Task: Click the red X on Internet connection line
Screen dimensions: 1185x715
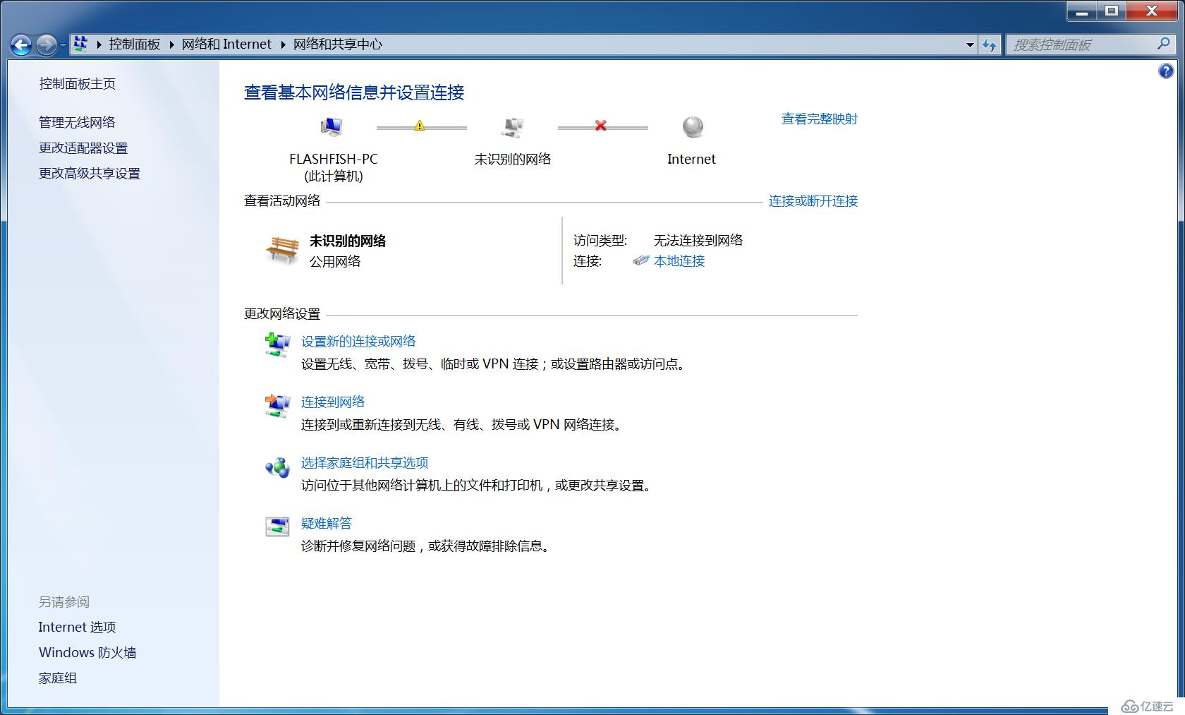Action: click(600, 126)
